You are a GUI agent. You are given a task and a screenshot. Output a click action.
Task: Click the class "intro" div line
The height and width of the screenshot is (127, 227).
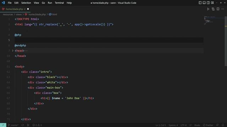click(37, 72)
